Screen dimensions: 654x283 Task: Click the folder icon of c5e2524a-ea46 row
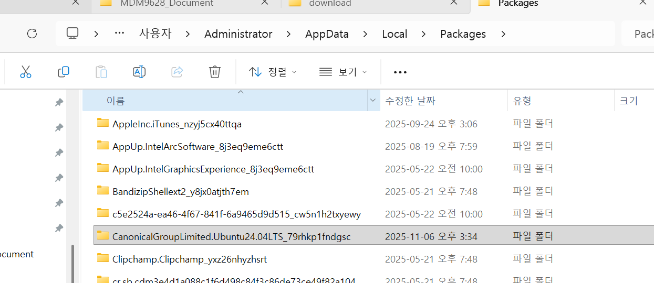click(103, 213)
